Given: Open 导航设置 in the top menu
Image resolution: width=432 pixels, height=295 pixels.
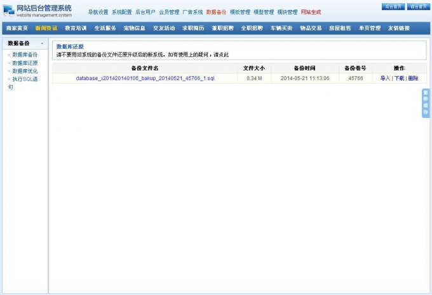Looking at the screenshot, I should [98, 12].
